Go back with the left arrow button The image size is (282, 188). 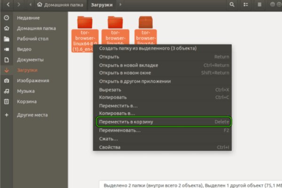point(6,5)
